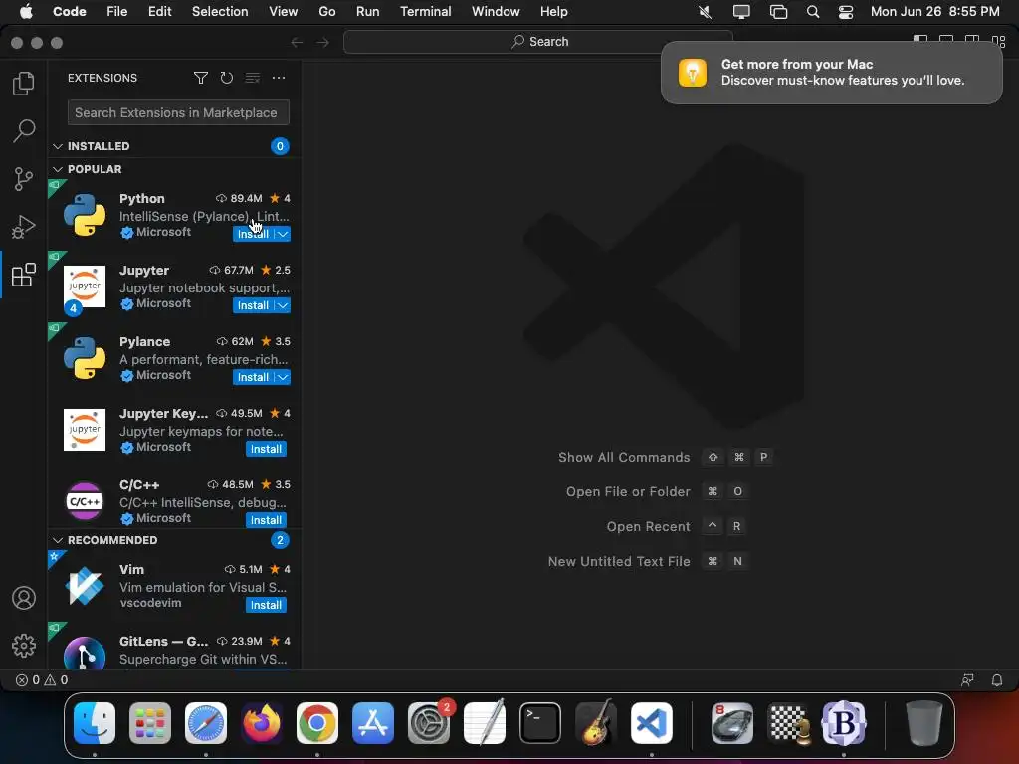
Task: Open the Explorer view in activity bar
Action: 24,84
